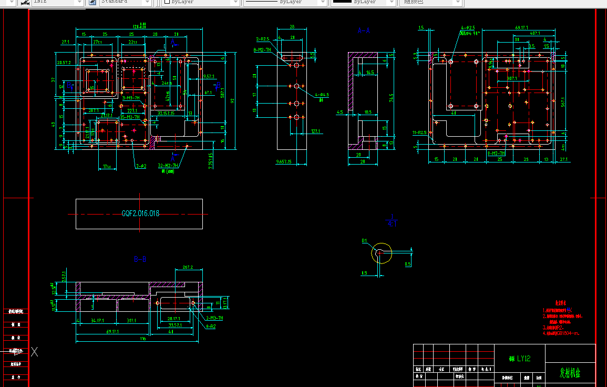Click the UCS origin X icon
This screenshot has height=387, width=607.
click(35, 352)
